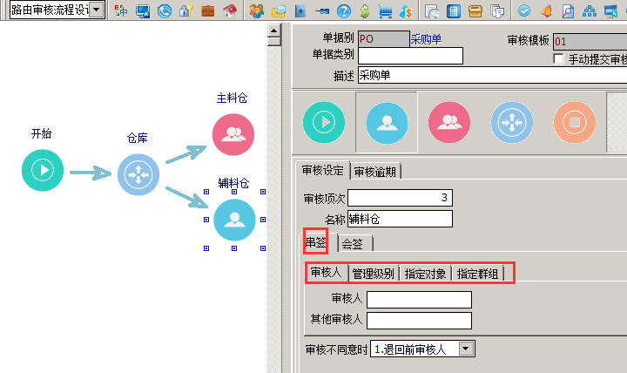Switch to the 审核逾期 tab
The width and height of the screenshot is (627, 373).
[x=375, y=172]
